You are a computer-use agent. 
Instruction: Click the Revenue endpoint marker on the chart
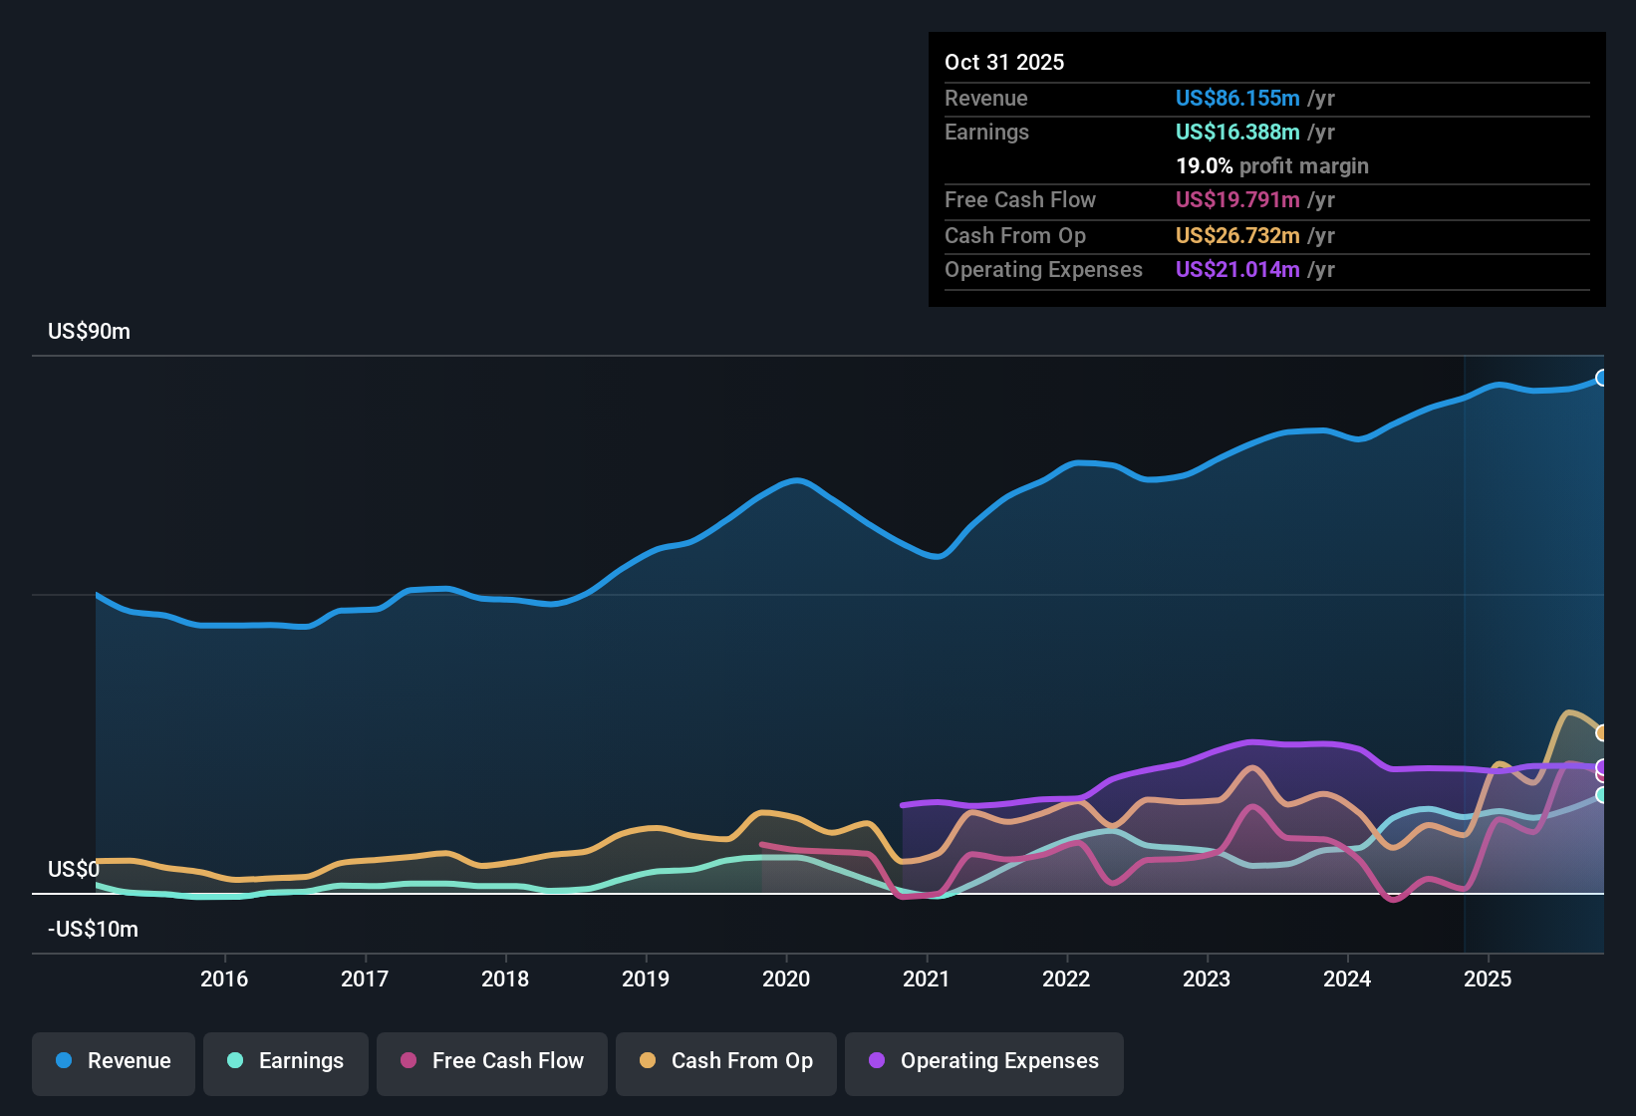coord(1602,379)
